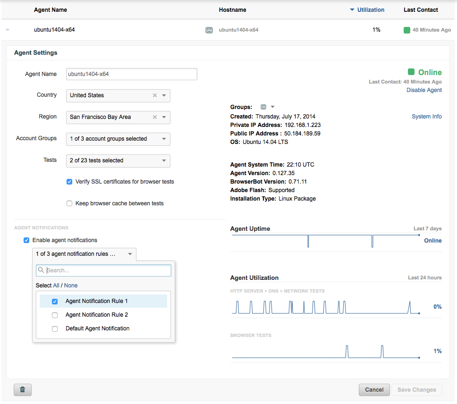Viewport: 457px width, 404px height.
Task: Toggle Verify SSL certificates for browser tests
Action: [x=69, y=182]
